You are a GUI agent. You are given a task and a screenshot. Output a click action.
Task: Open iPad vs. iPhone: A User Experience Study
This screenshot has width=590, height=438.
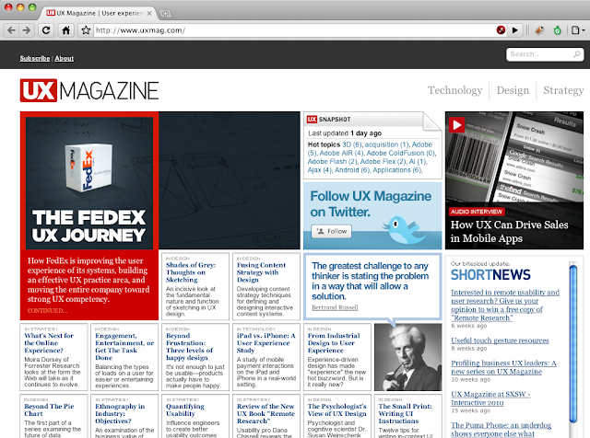point(266,342)
